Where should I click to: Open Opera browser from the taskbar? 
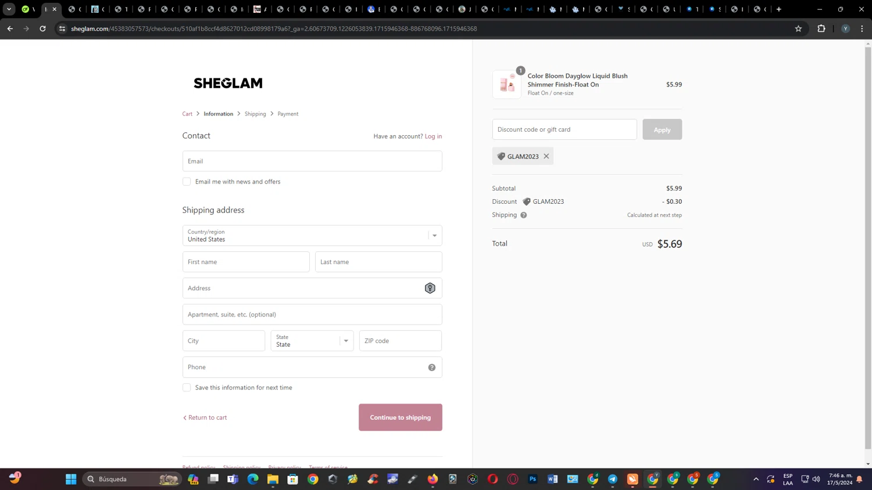[x=493, y=479]
